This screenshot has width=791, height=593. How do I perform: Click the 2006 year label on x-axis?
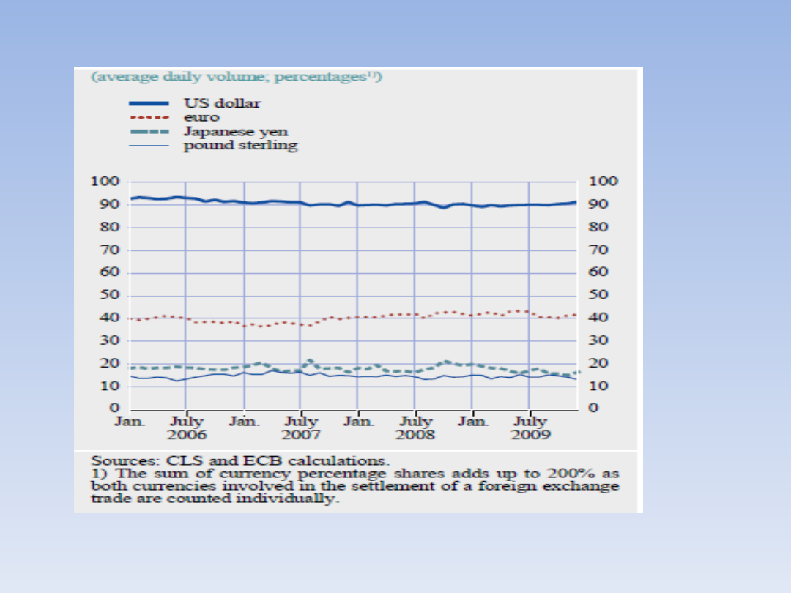[187, 435]
